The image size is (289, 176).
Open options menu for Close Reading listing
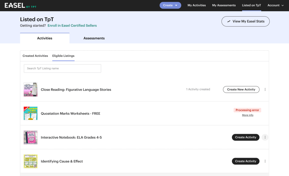click(265, 90)
